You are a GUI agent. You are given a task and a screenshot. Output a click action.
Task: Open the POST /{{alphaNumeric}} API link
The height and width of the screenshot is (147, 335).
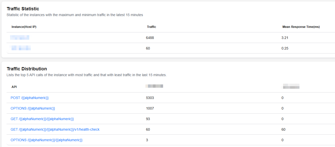coord(29,98)
